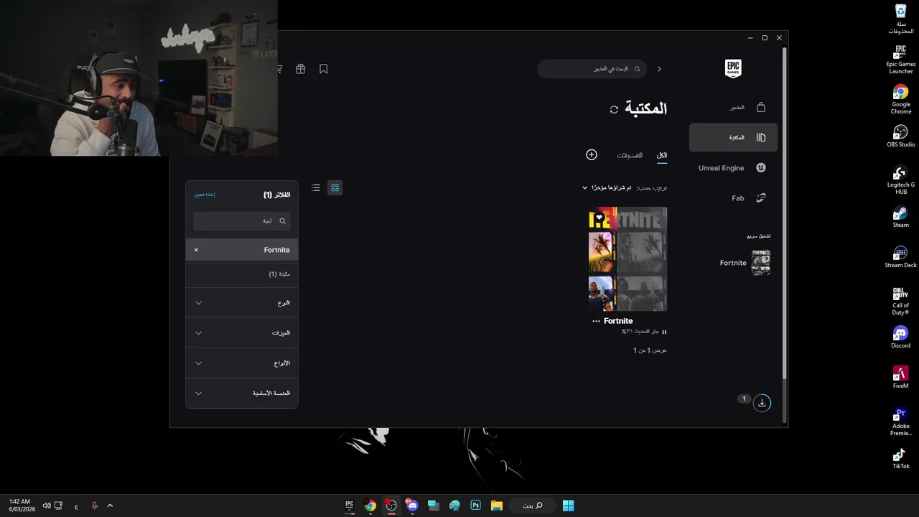This screenshot has width=919, height=517.
Task: Click magnifier icon in filter search
Action: pos(283,221)
